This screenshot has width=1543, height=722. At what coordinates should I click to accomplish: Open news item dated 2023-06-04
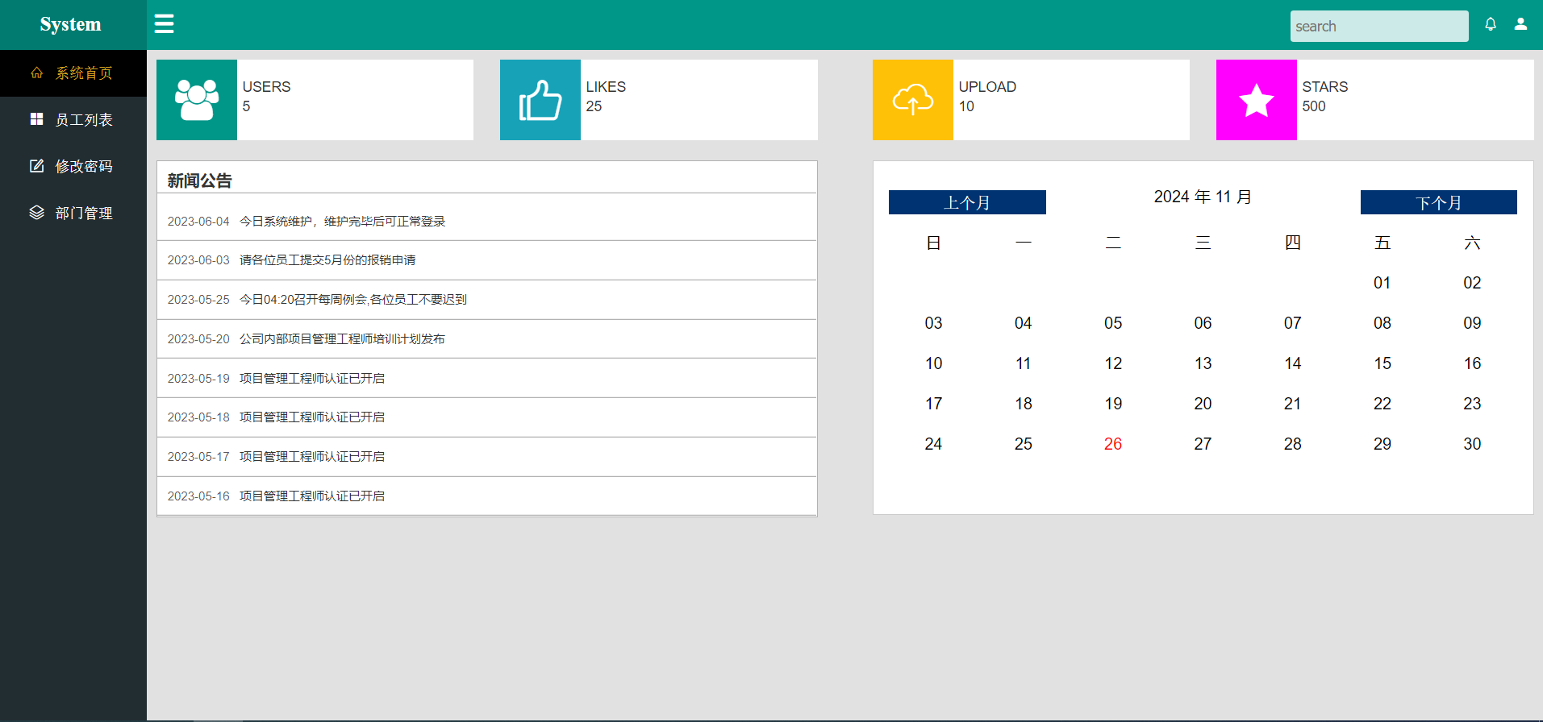342,222
